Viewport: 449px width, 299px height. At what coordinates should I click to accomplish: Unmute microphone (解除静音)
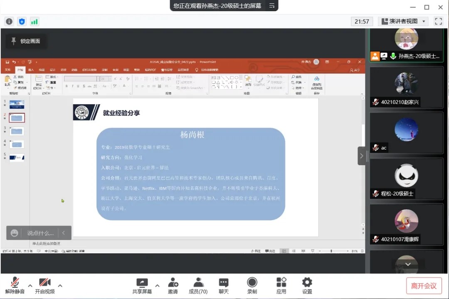tap(15, 285)
